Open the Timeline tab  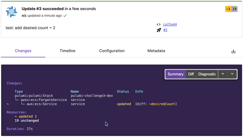tap(67, 51)
